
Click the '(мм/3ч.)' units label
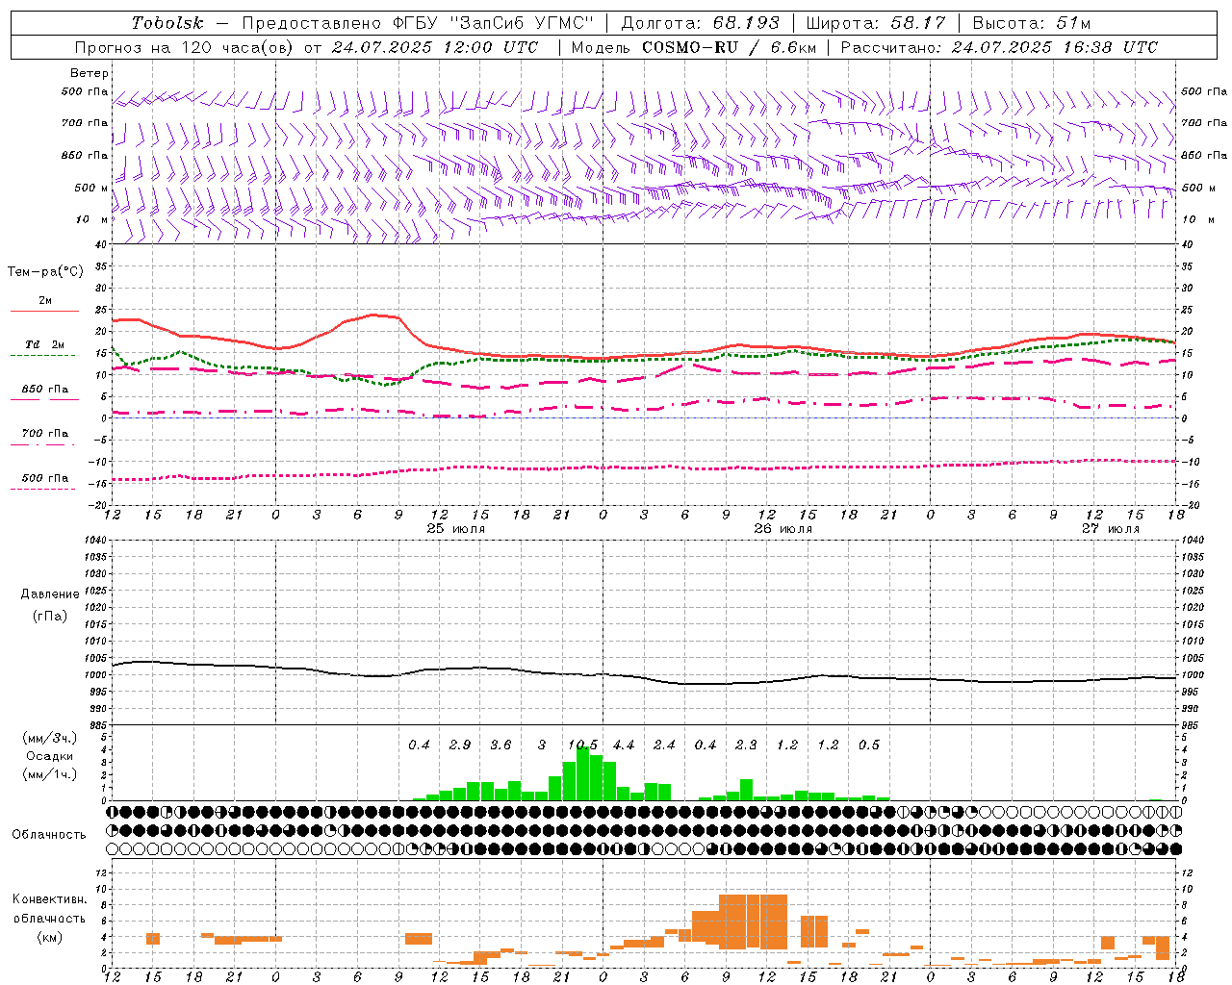click(x=50, y=738)
